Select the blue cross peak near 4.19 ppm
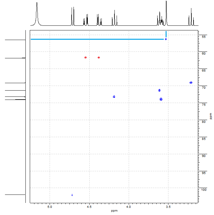This screenshot has height=215, width=214. (114, 97)
